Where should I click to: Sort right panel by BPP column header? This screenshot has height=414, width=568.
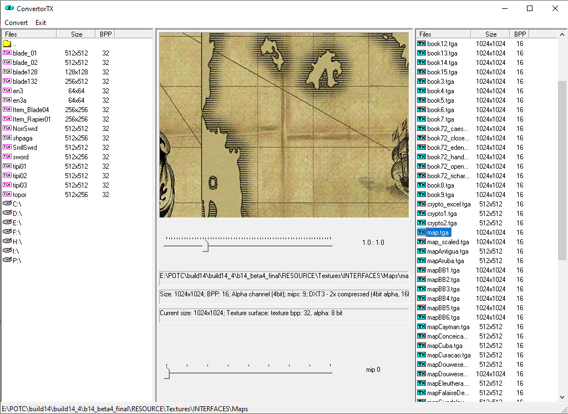point(520,34)
